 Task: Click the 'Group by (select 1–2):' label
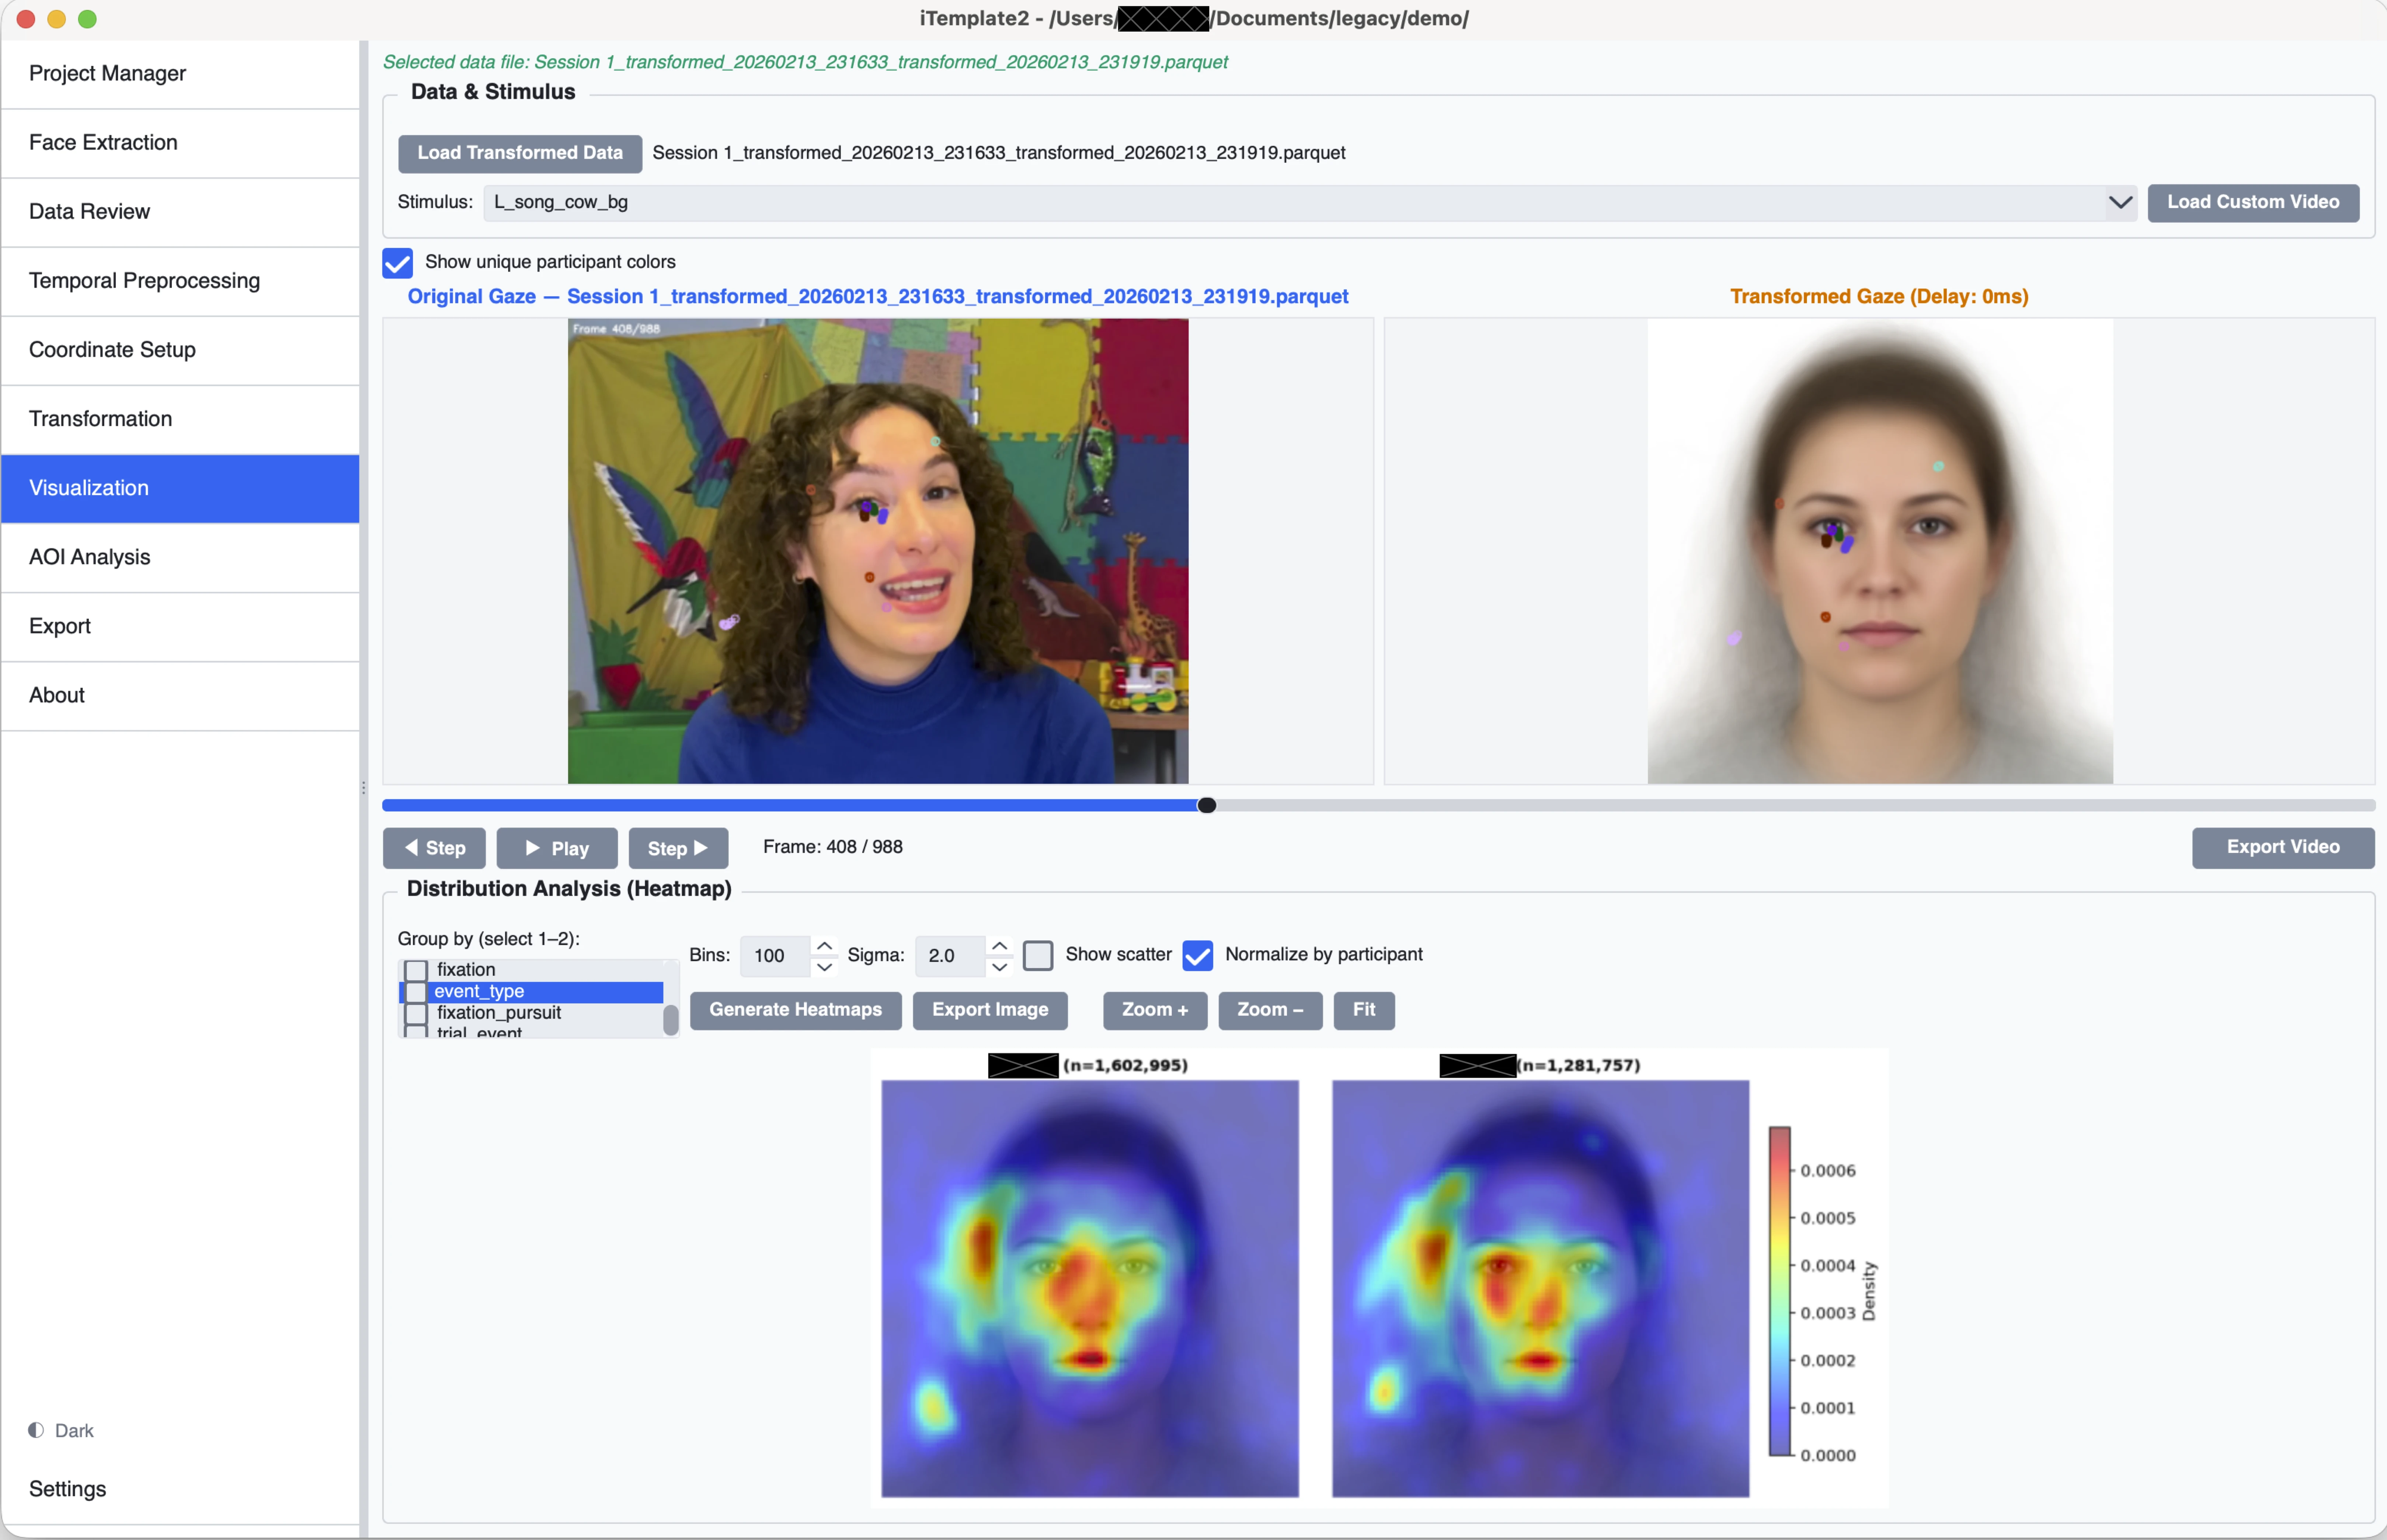(x=488, y=939)
